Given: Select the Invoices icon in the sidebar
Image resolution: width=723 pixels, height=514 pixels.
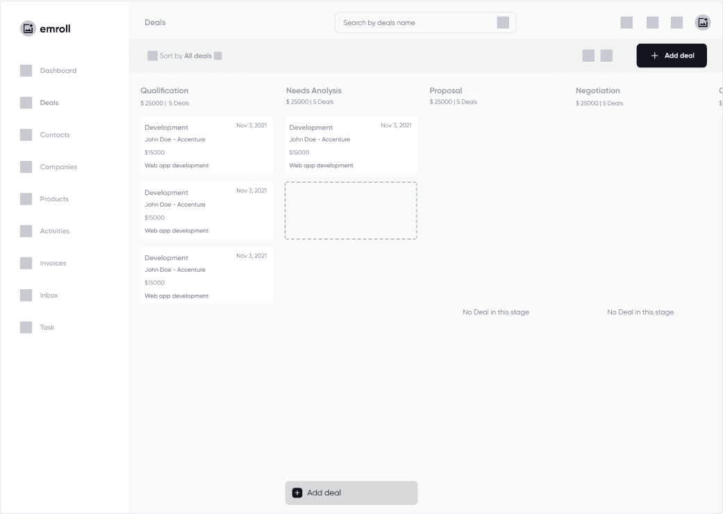Looking at the screenshot, I should click(26, 263).
